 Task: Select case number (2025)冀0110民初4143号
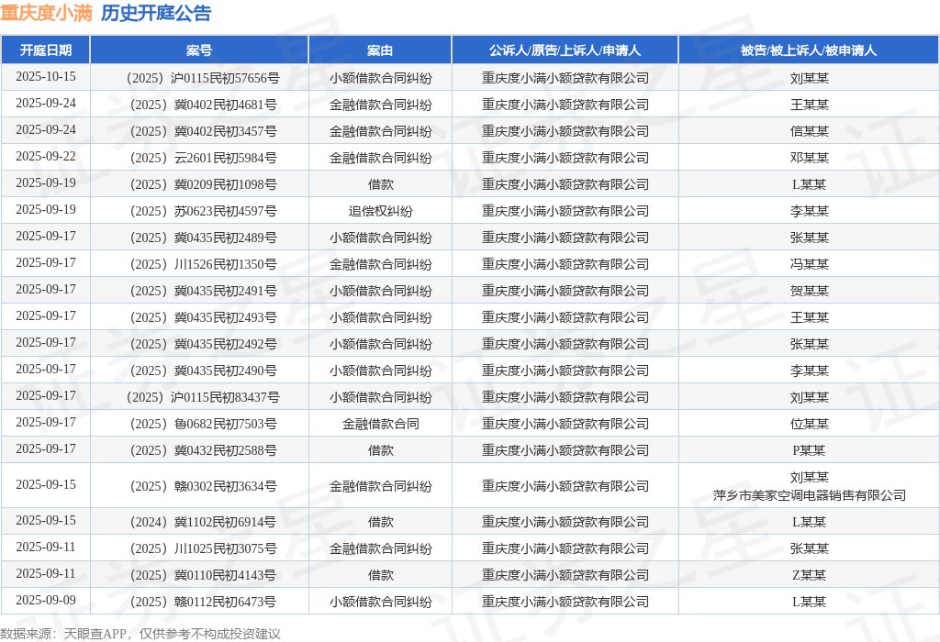point(202,576)
